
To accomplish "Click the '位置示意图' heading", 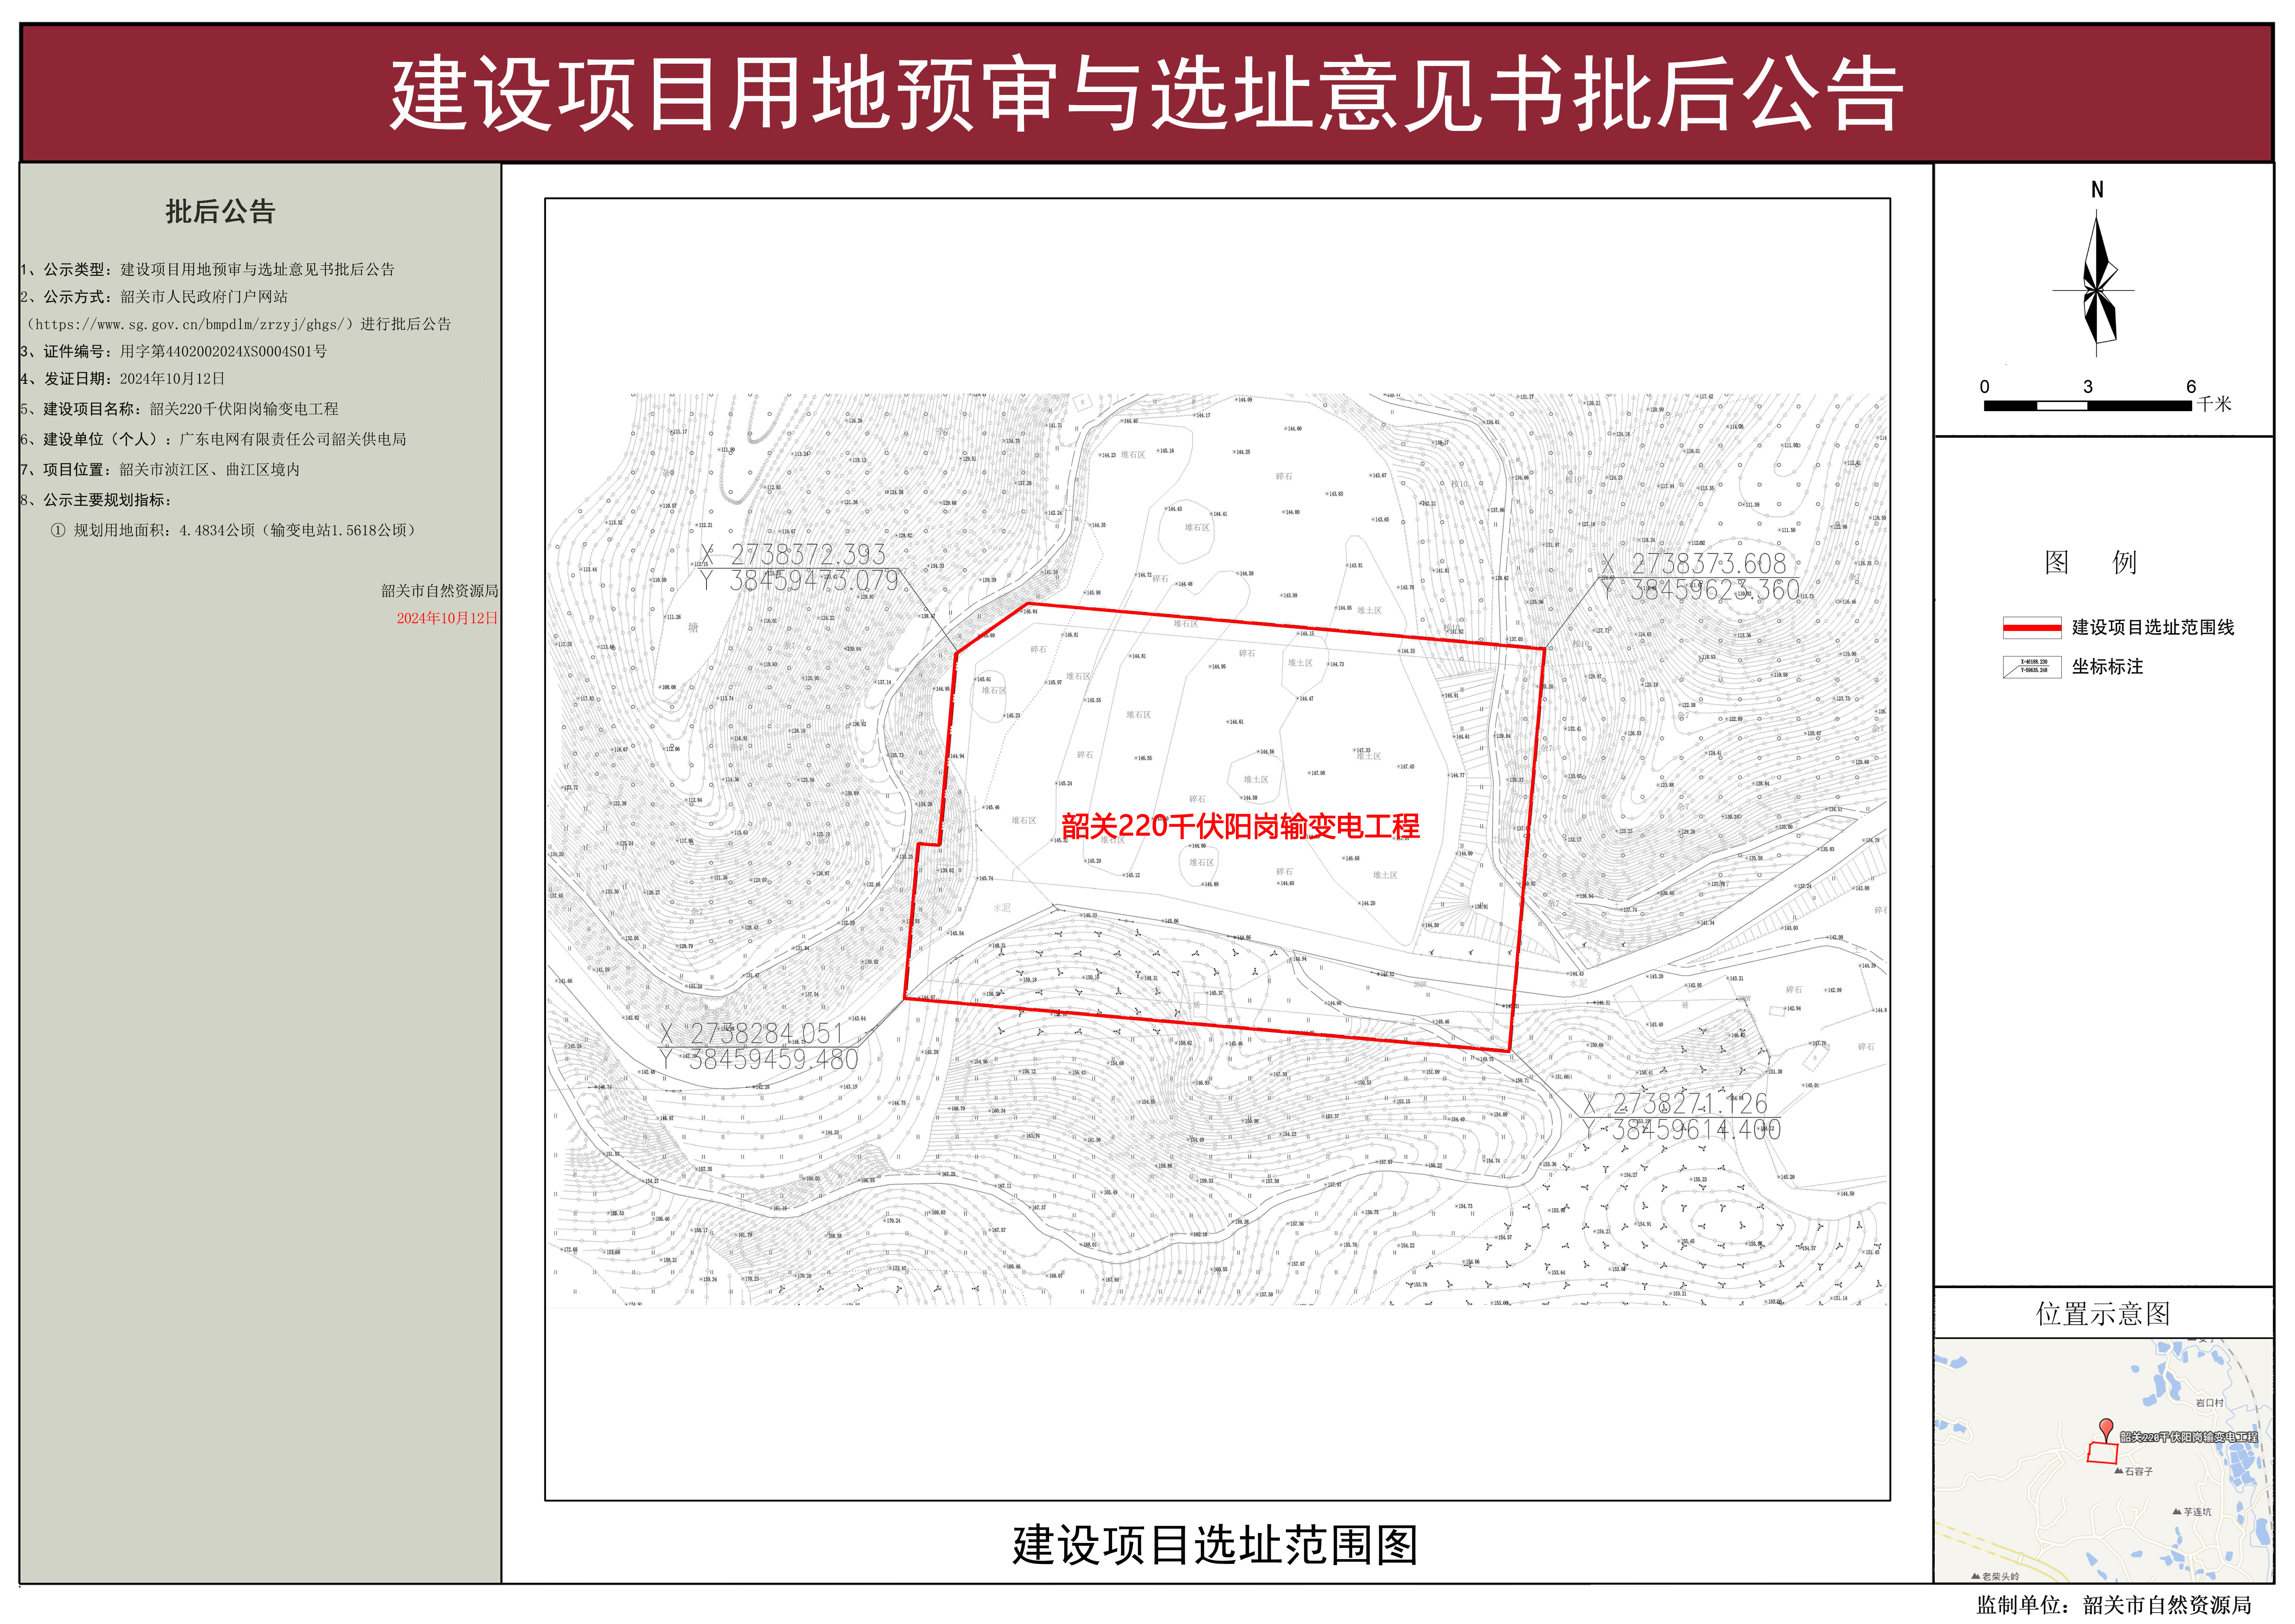I will coord(2103,1314).
